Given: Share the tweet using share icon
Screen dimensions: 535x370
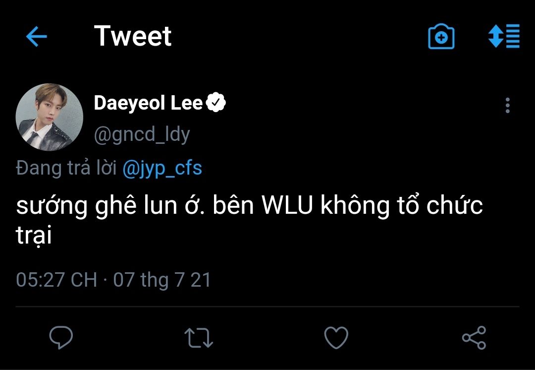Looking at the screenshot, I should pyautogui.click(x=474, y=338).
